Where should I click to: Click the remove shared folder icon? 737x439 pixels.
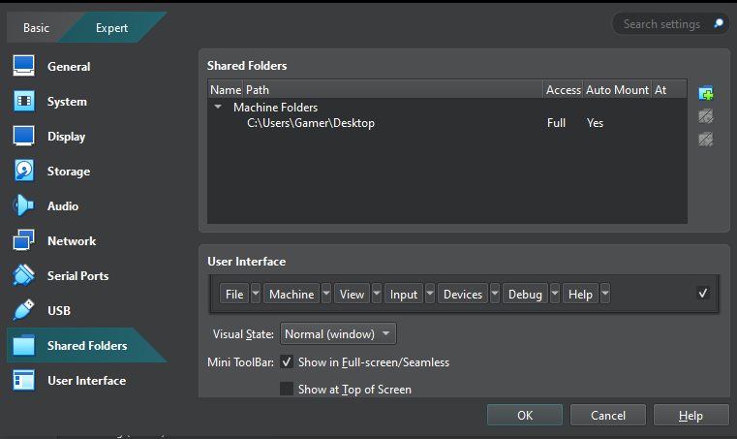coord(706,140)
